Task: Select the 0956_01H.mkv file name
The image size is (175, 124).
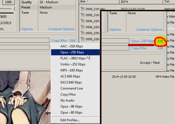Action: tap(95, 9)
